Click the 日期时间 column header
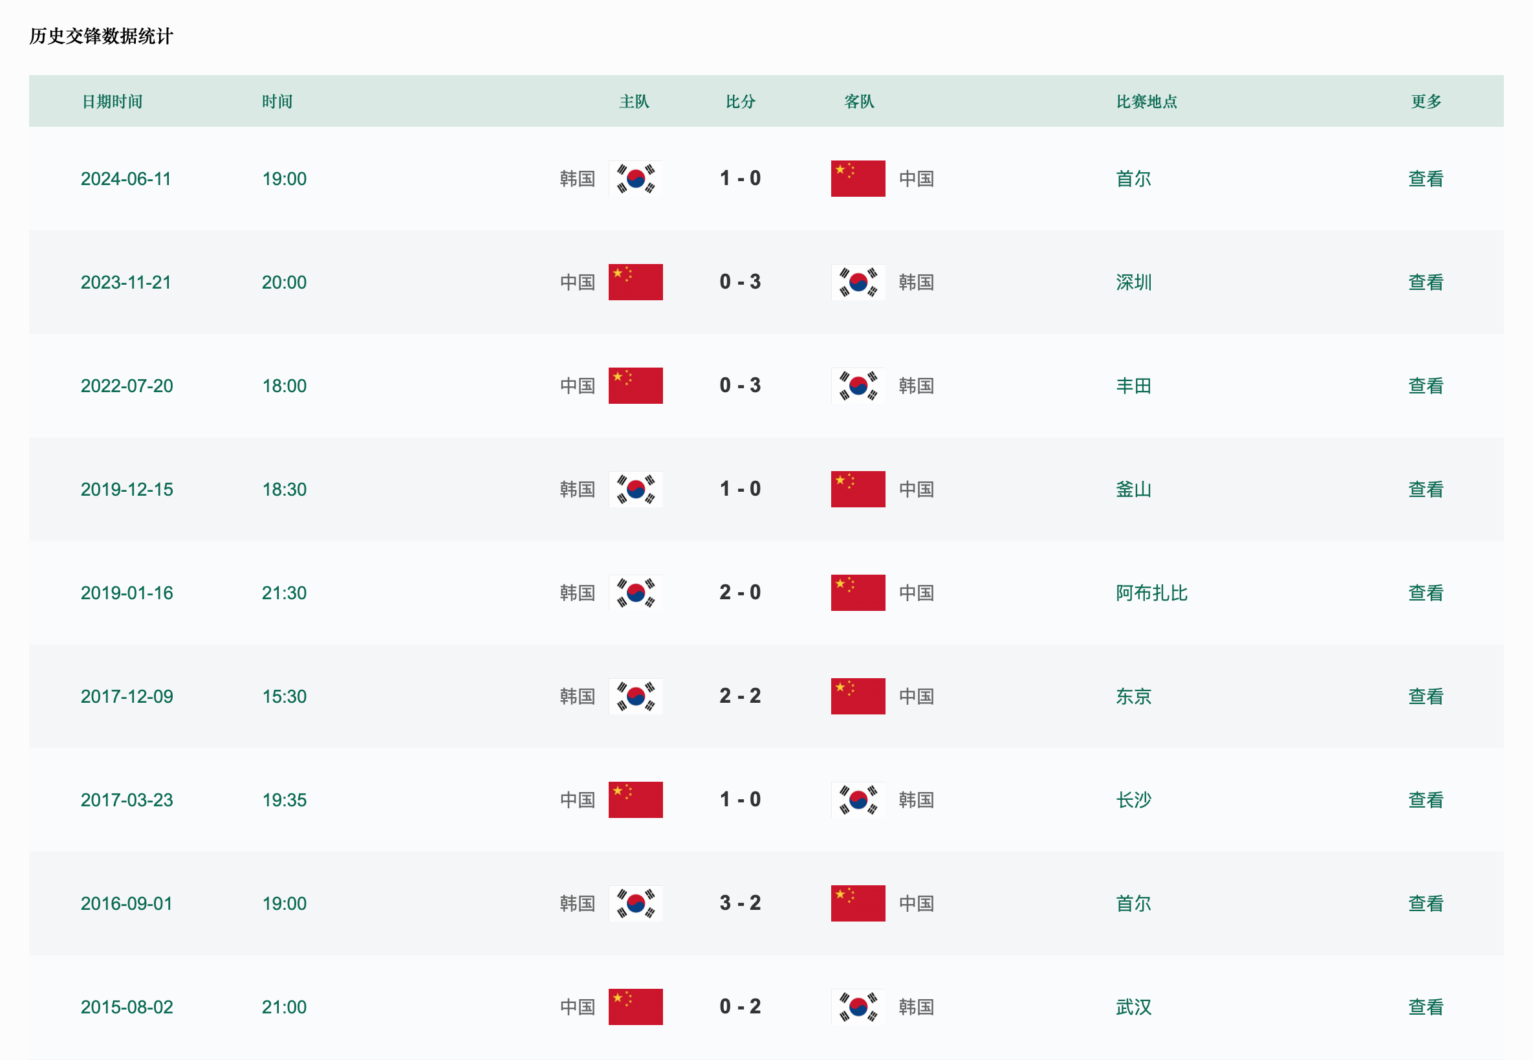Image resolution: width=1533 pixels, height=1060 pixels. (112, 102)
